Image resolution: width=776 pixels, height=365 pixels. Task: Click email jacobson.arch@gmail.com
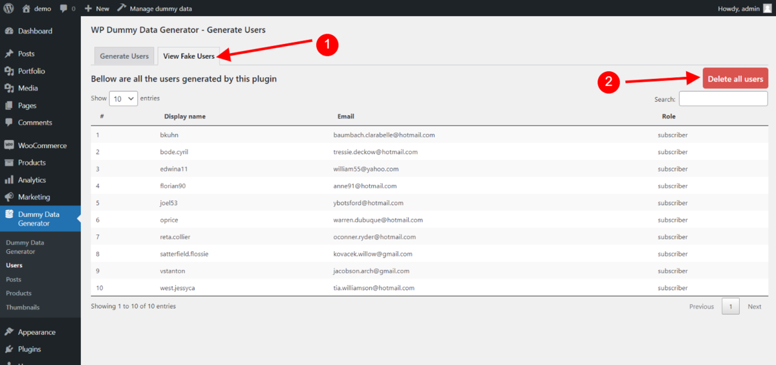coord(372,271)
